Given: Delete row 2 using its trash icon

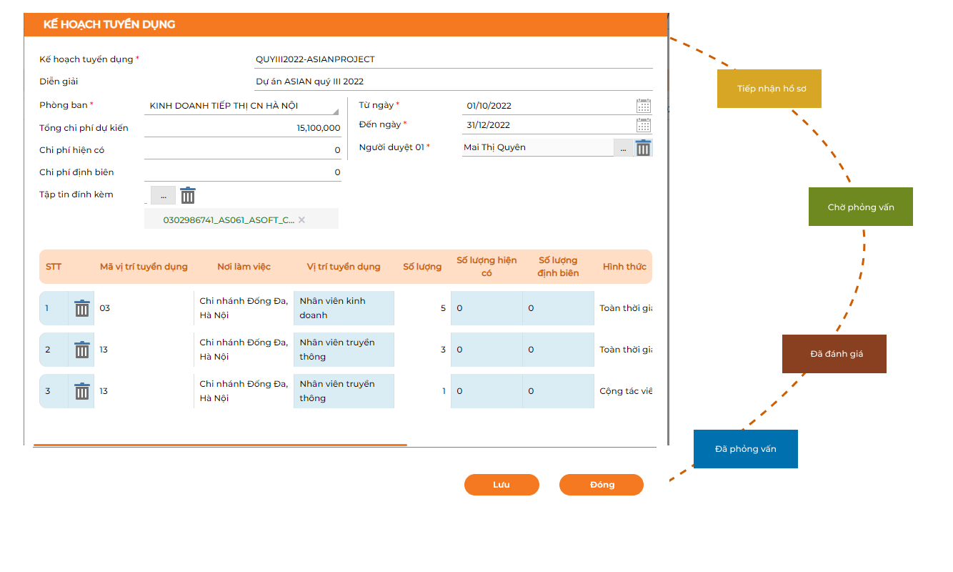Looking at the screenshot, I should [x=82, y=350].
